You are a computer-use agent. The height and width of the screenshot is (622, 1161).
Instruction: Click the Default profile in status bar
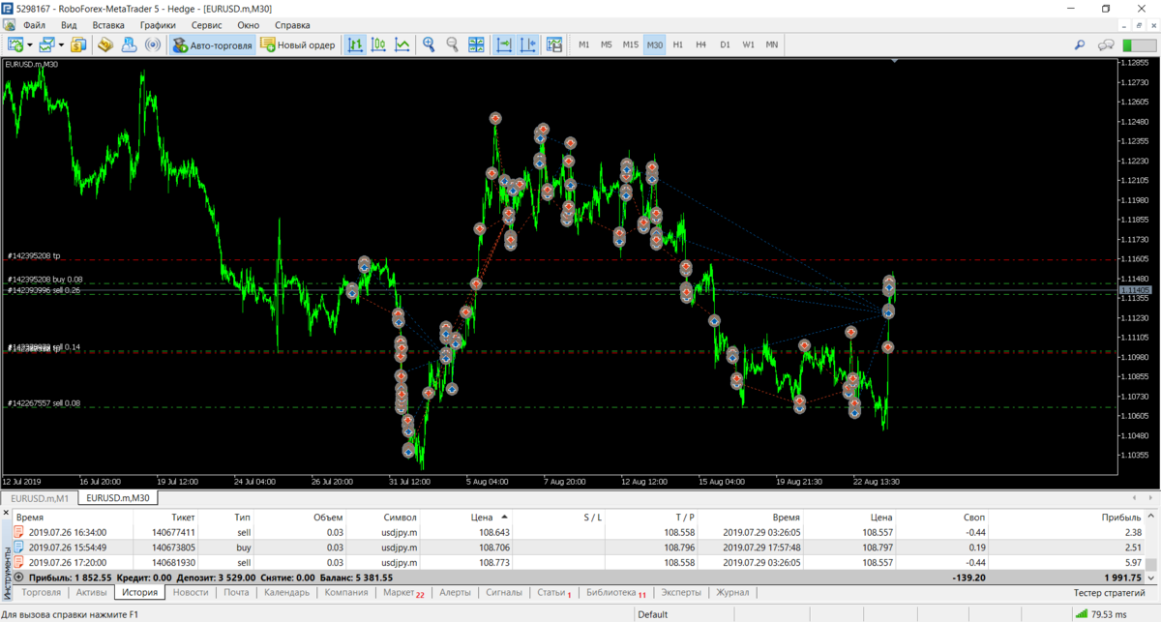coord(653,614)
